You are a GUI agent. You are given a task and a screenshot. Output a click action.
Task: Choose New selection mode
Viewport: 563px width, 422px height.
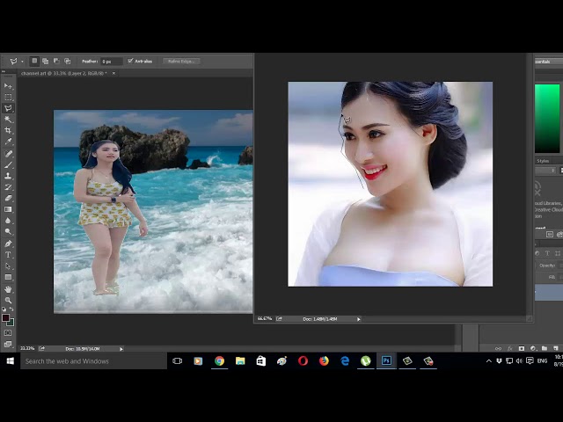pos(34,61)
